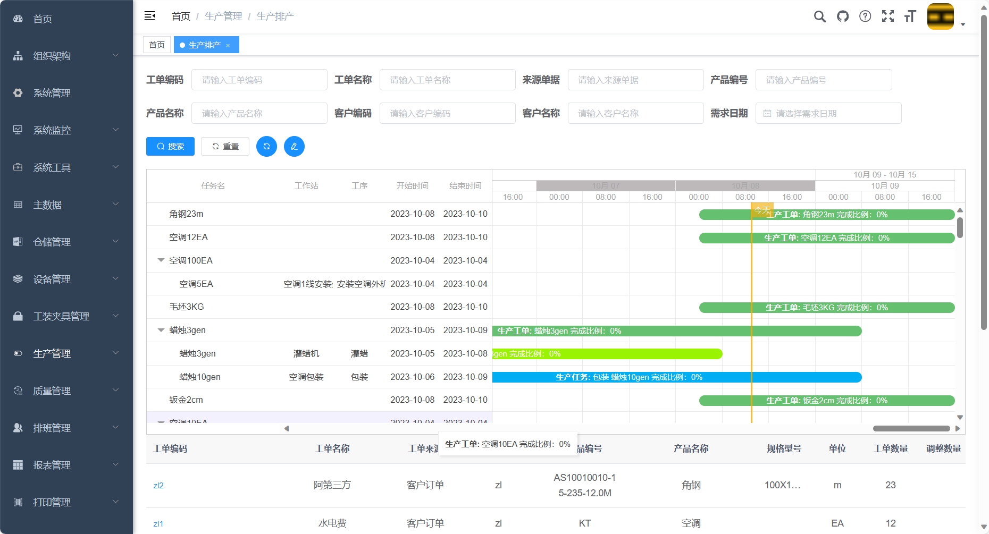This screenshot has height=534, width=989.
Task: Open the user avatar dropdown
Action: pos(946,17)
